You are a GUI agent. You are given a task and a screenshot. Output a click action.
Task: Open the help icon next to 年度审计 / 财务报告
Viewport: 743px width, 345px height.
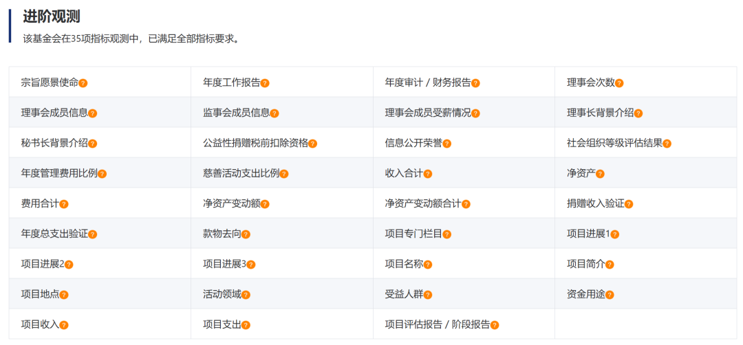pos(475,83)
